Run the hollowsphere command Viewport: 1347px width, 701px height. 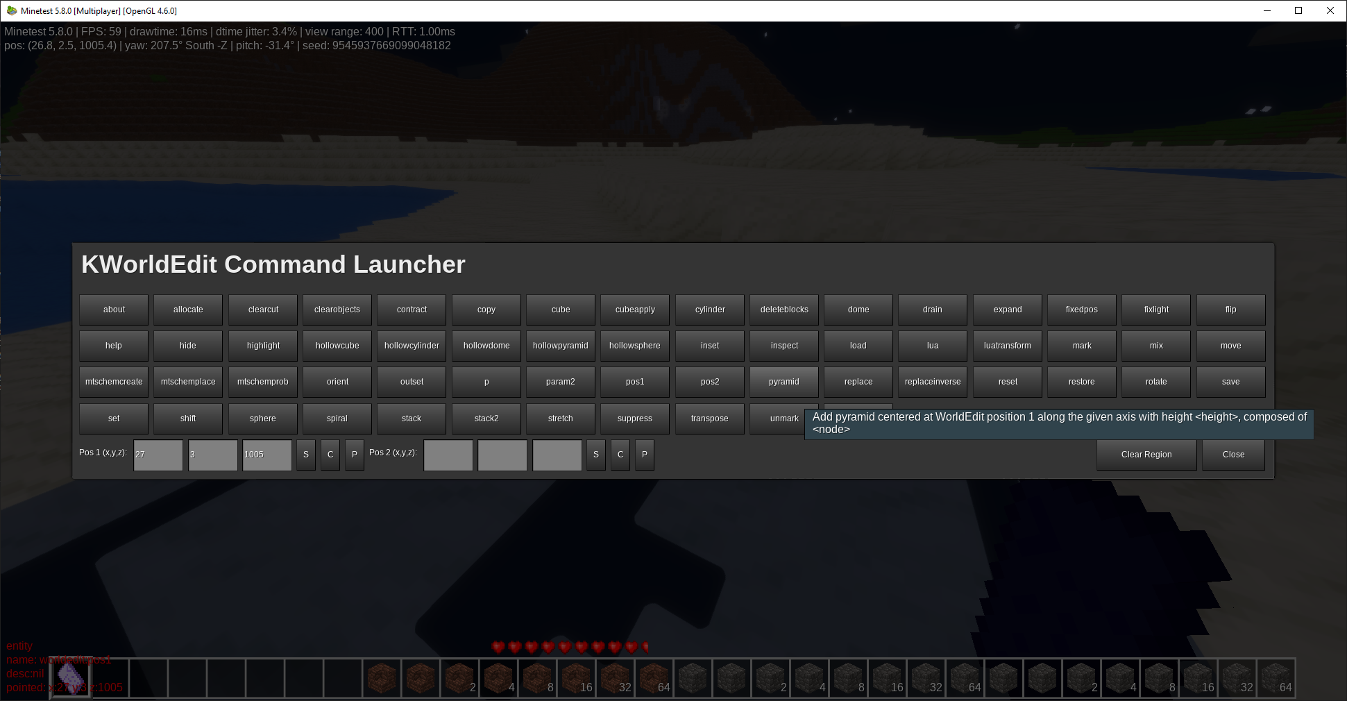pyautogui.click(x=634, y=346)
